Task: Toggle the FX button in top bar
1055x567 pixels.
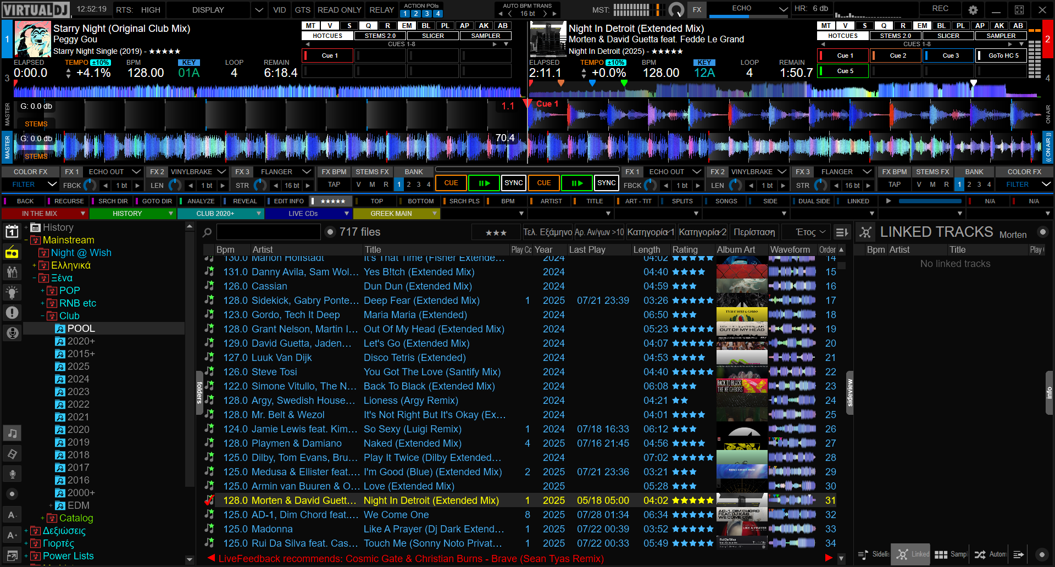Action: pos(697,10)
